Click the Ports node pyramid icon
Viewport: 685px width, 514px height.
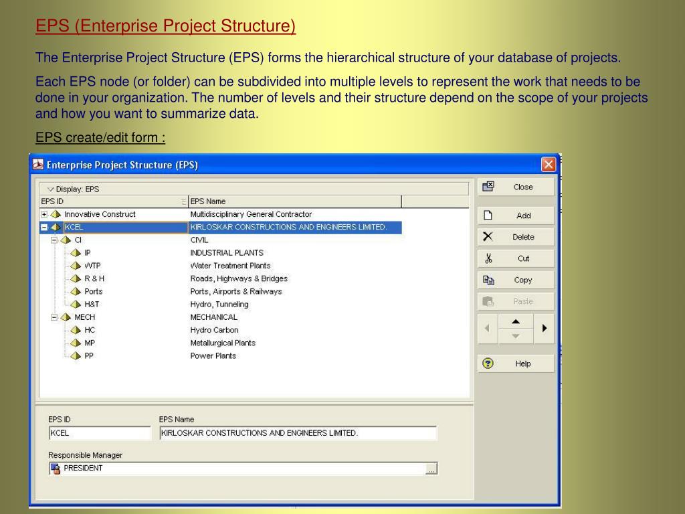pyautogui.click(x=76, y=292)
